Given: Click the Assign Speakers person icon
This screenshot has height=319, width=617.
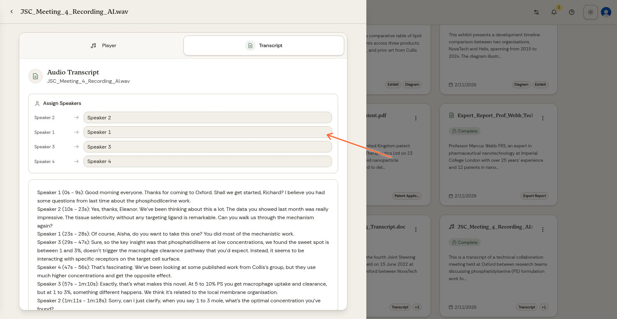Looking at the screenshot, I should point(37,103).
